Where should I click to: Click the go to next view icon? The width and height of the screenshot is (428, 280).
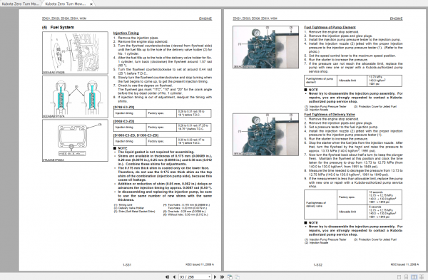click(x=237, y=276)
